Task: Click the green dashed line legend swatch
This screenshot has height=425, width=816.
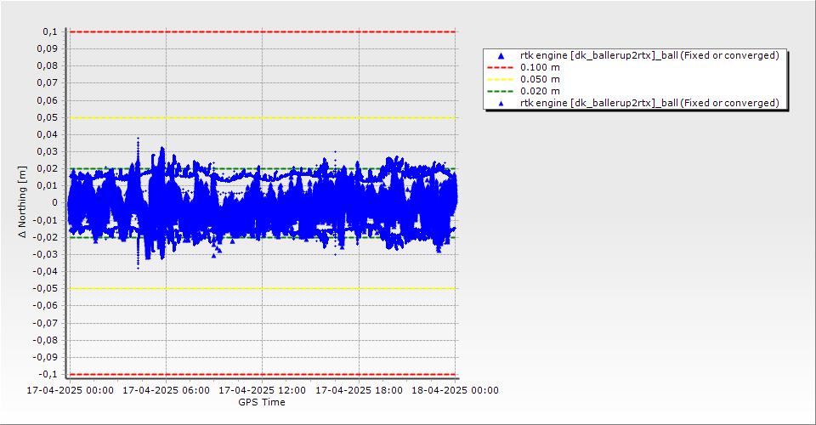Action: [501, 92]
